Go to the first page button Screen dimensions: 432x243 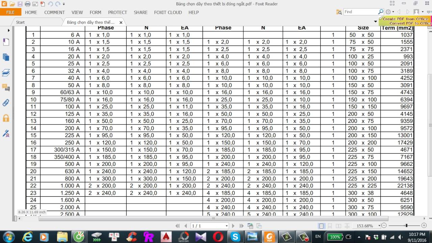click(x=178, y=226)
